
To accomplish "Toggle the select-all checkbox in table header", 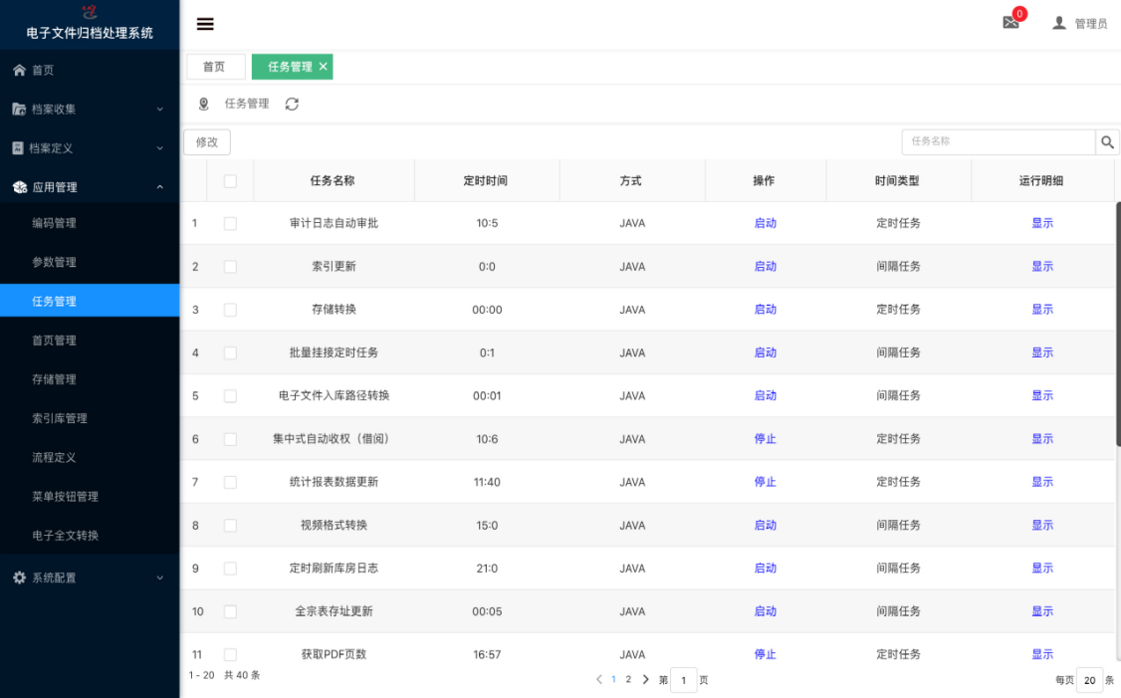I will pos(230,179).
